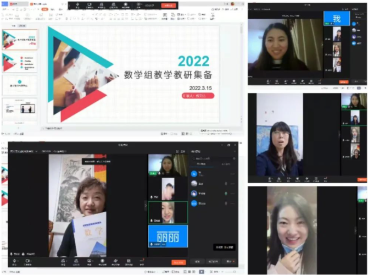Open members icon in floating meeting toolbar
The image size is (368, 275).
coord(114,4)
